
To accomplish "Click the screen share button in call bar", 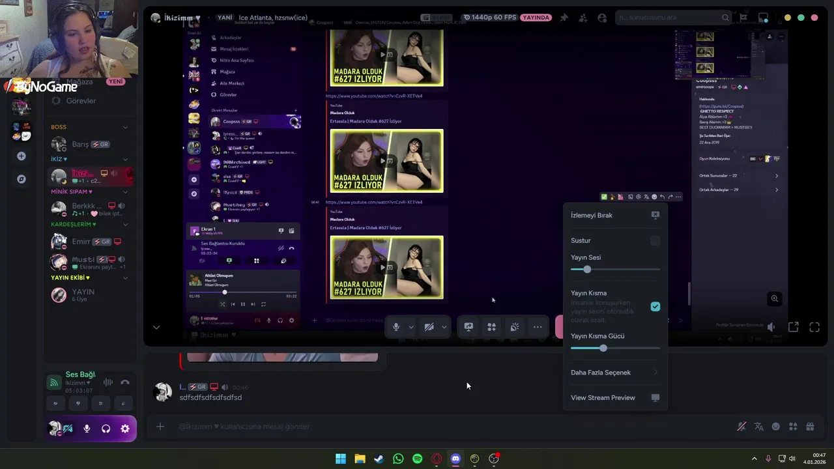I will tap(468, 327).
